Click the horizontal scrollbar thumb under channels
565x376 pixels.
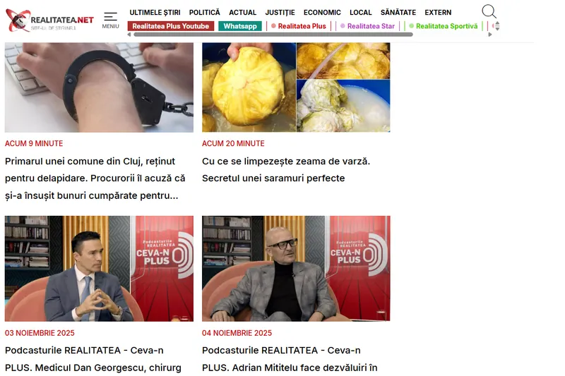[273, 35]
